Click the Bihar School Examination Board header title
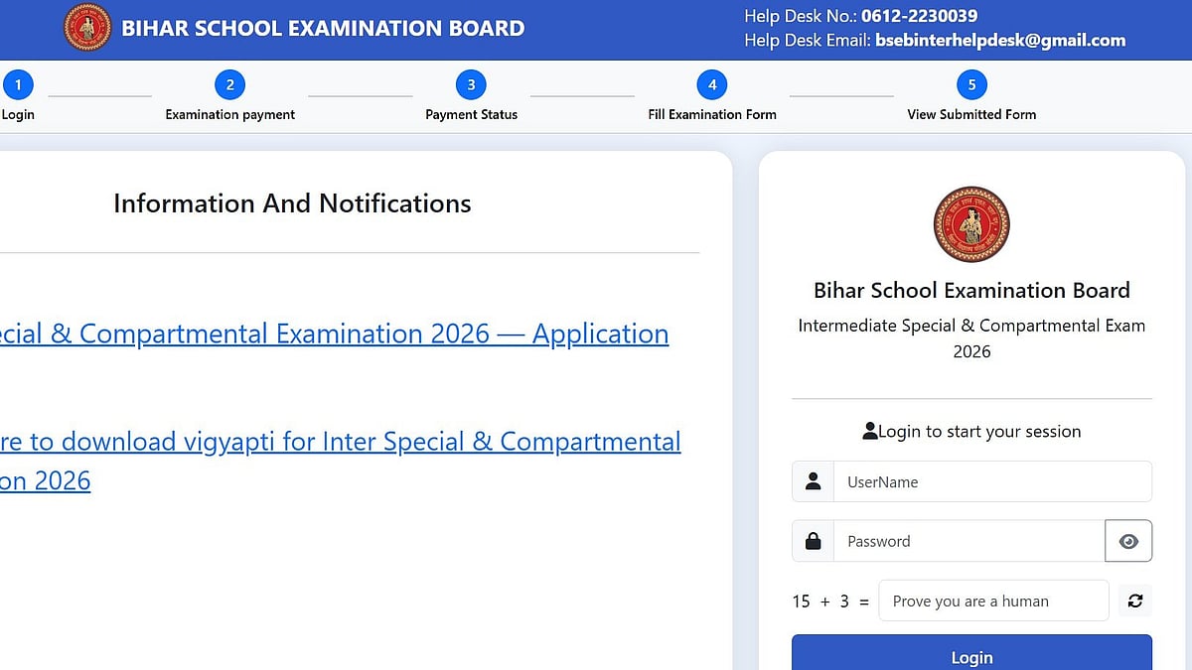 click(323, 28)
